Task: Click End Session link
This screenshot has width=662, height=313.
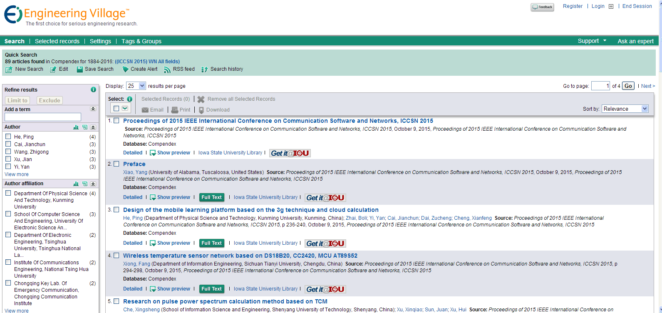Action: (x=637, y=6)
